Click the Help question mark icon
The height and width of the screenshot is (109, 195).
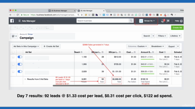coord(181,21)
